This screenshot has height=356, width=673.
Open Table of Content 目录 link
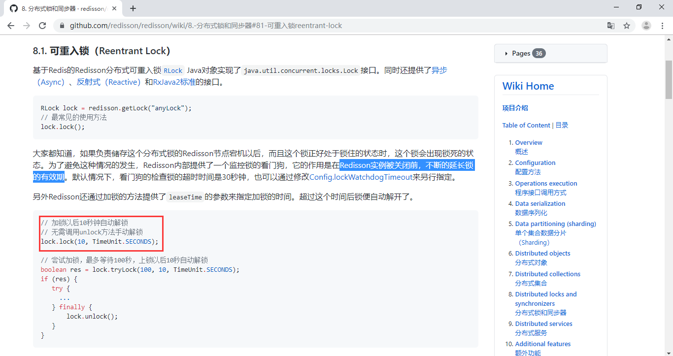(x=535, y=125)
